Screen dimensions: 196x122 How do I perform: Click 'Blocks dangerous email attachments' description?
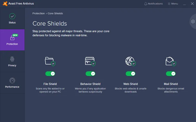coord(171,90)
